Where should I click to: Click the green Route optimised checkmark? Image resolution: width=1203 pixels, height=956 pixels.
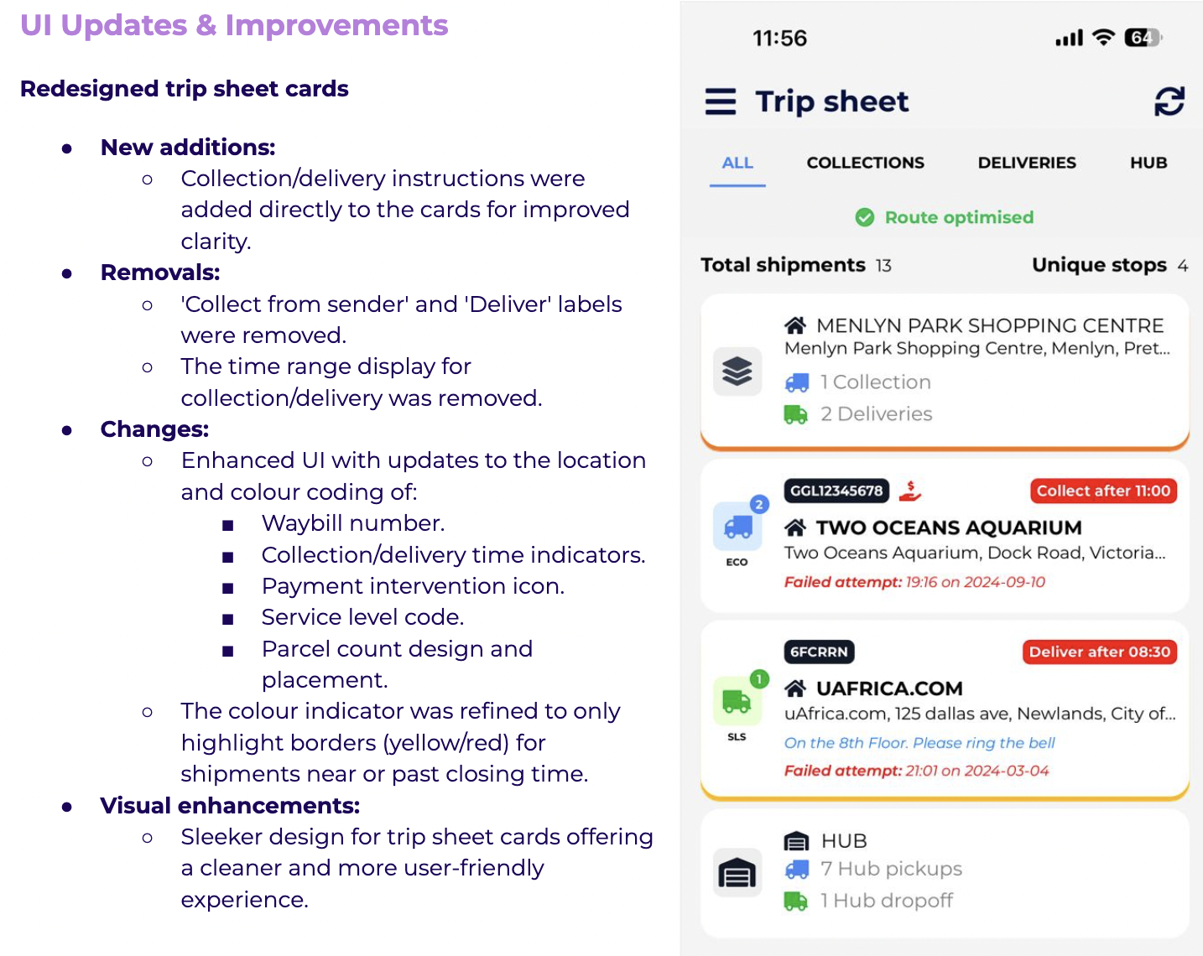coord(864,217)
